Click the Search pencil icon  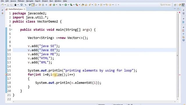(90, 5)
